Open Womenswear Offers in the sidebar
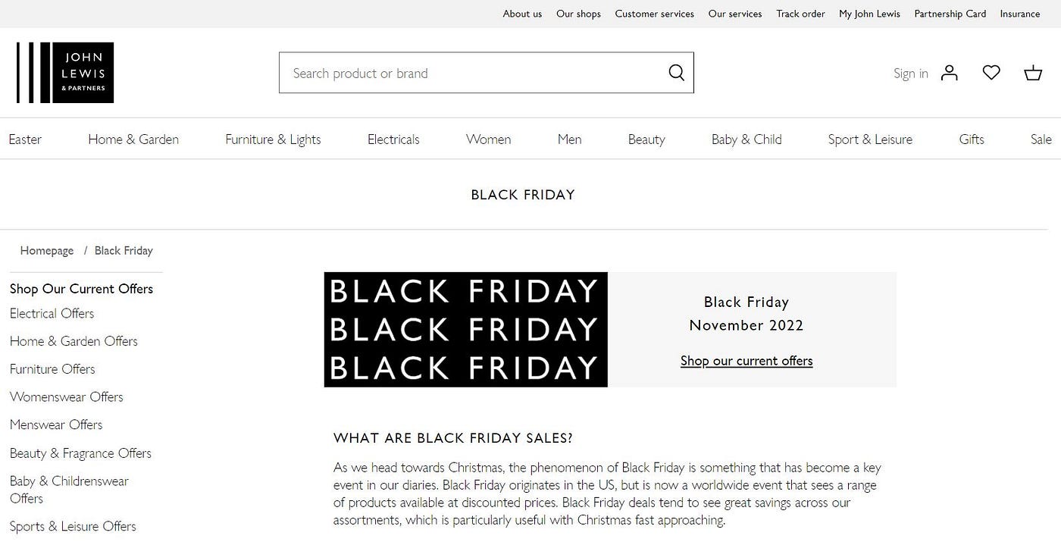The image size is (1061, 542). [67, 397]
